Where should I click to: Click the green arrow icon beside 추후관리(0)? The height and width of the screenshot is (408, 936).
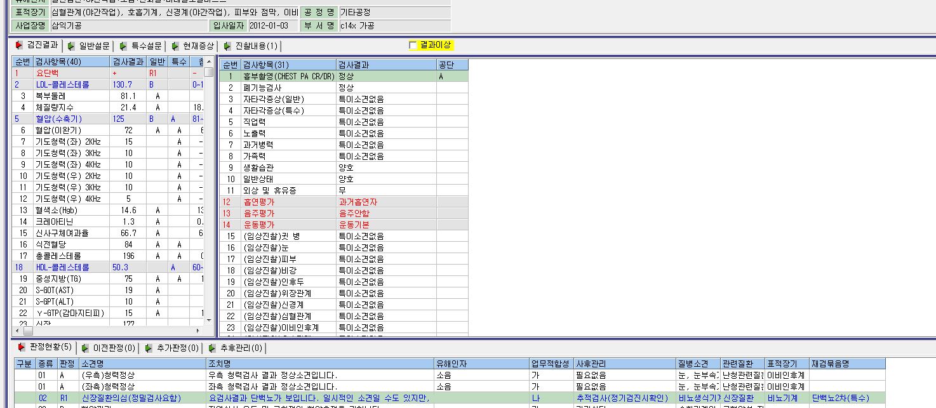pos(212,348)
